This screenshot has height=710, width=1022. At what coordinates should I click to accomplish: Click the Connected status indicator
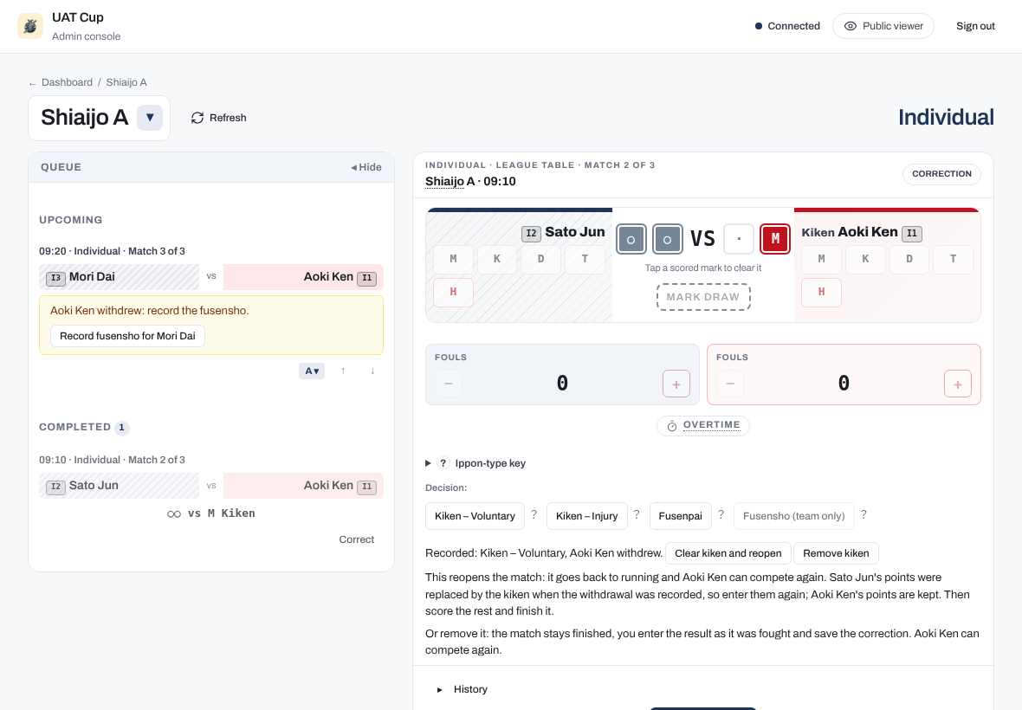[787, 26]
